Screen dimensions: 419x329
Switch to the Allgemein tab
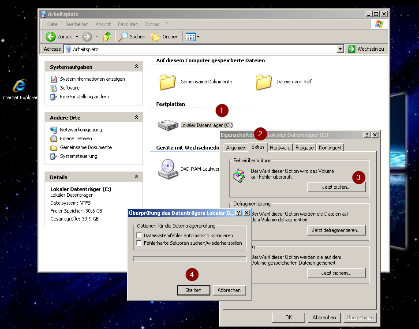(x=236, y=148)
